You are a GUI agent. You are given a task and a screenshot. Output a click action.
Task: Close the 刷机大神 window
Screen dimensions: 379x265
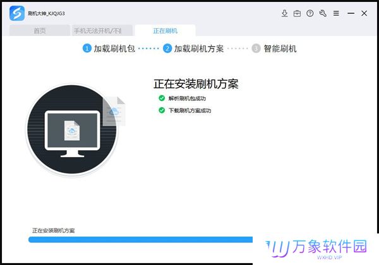tap(364, 13)
